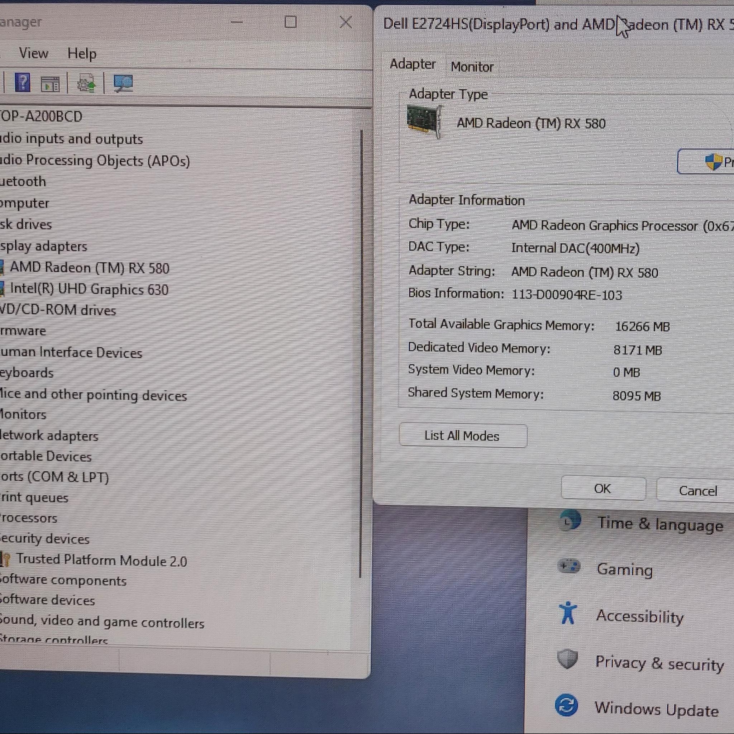Select the Display adapters category

point(44,246)
